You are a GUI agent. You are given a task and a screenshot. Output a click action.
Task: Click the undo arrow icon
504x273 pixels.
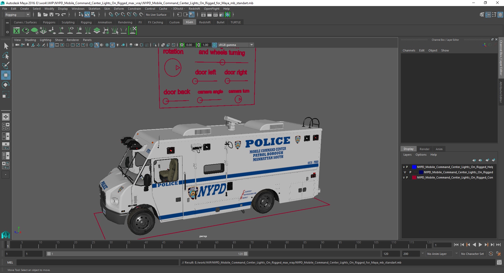57,15
